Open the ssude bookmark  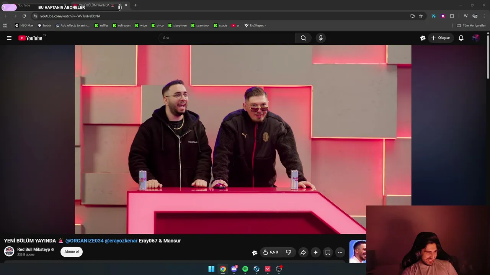pyautogui.click(x=220, y=26)
